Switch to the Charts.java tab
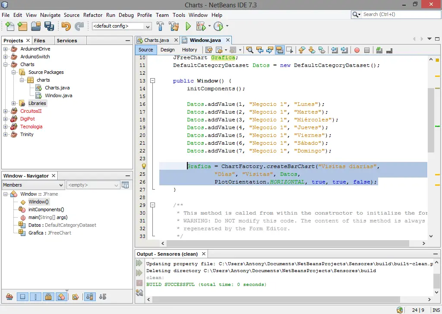Viewport: 442px width, 314px height. click(158, 40)
